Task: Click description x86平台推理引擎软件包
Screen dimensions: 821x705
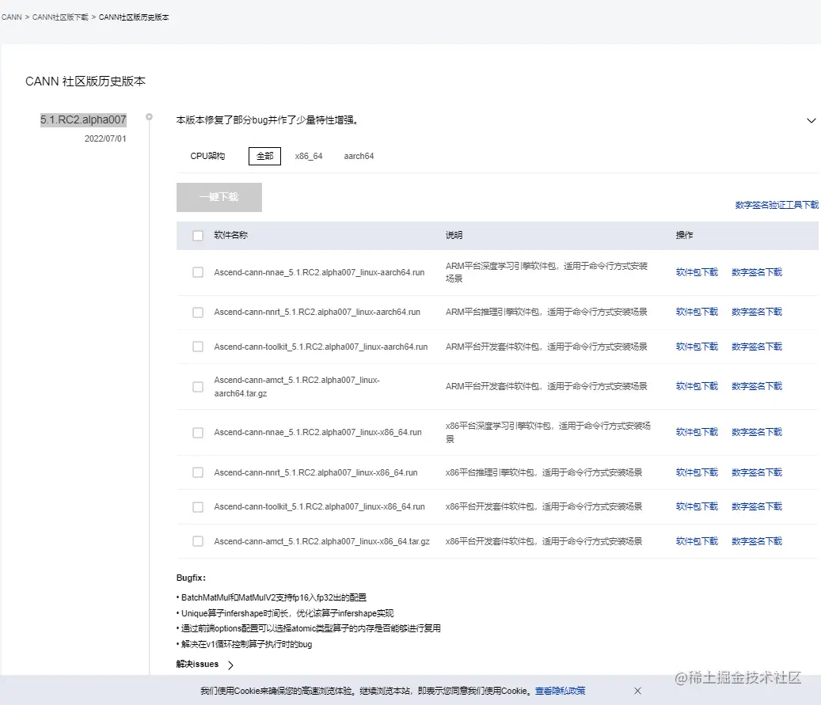Action: point(543,472)
